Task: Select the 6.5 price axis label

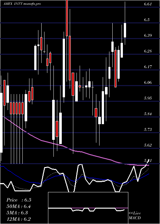Action: click(147, 20)
